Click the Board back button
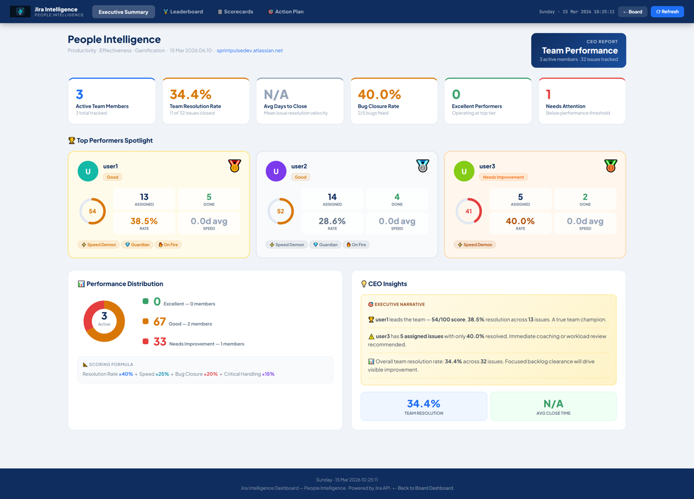This screenshot has width=694, height=499. (632, 12)
